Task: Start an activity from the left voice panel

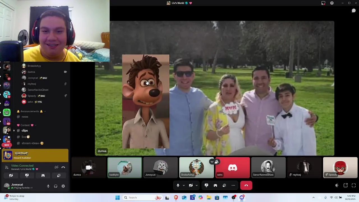Action: [43, 175]
